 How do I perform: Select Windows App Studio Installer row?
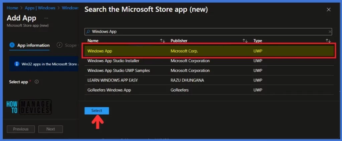[x=209, y=61]
